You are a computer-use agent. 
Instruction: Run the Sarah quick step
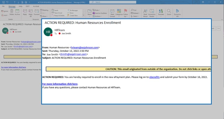pos(55,10)
